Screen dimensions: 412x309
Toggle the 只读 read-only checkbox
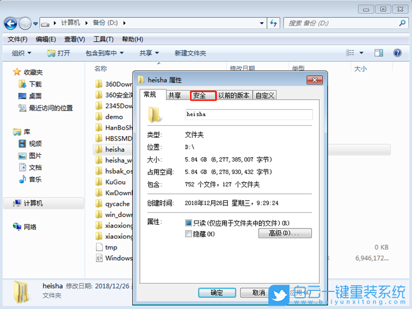pos(189,223)
